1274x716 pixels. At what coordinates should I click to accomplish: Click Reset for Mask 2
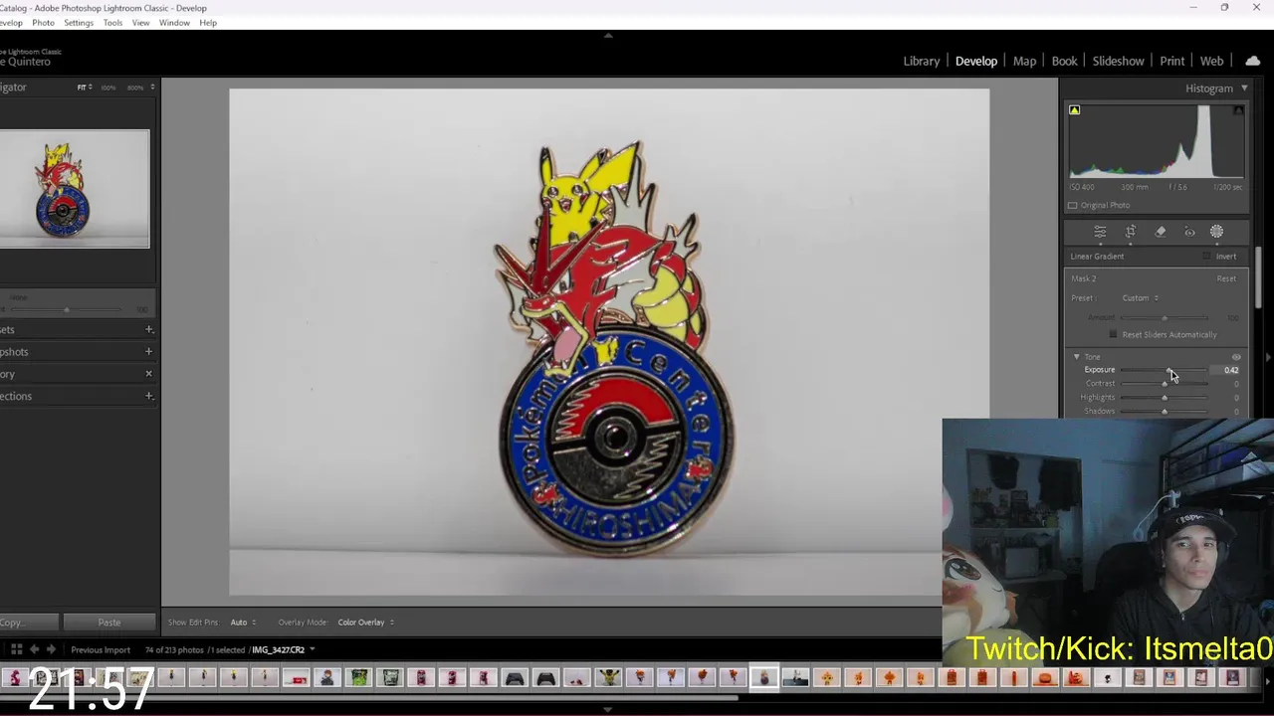[x=1226, y=278]
